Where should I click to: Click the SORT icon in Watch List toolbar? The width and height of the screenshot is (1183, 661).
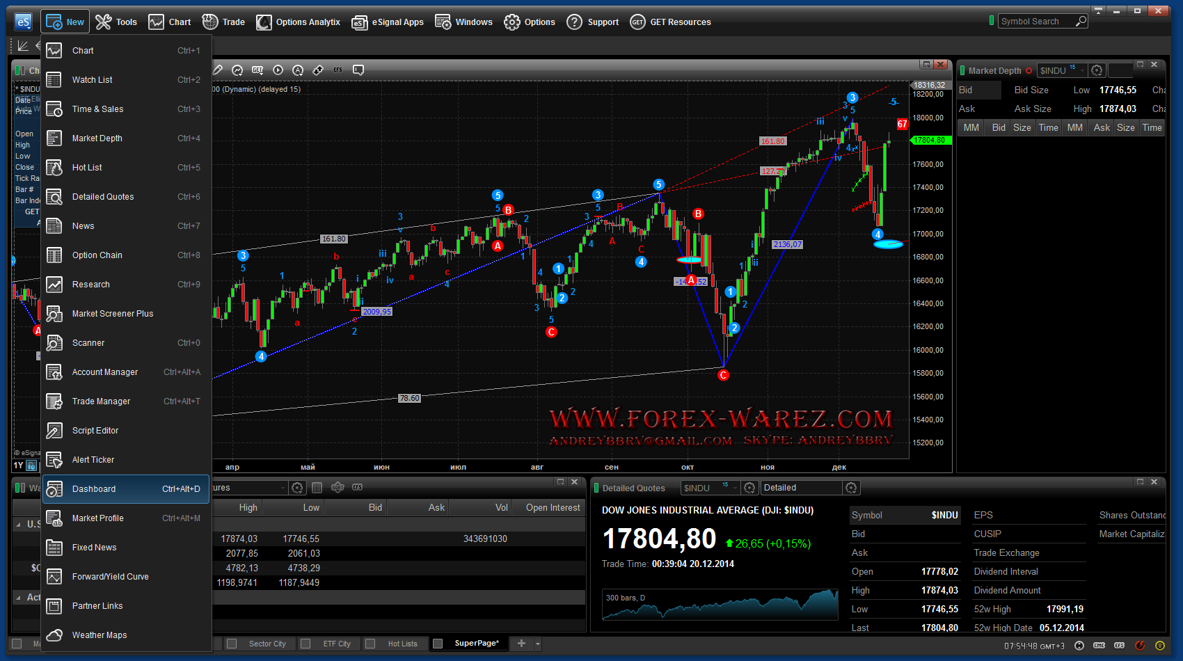(x=338, y=488)
